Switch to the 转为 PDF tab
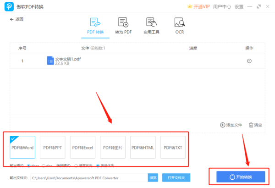 (123, 26)
